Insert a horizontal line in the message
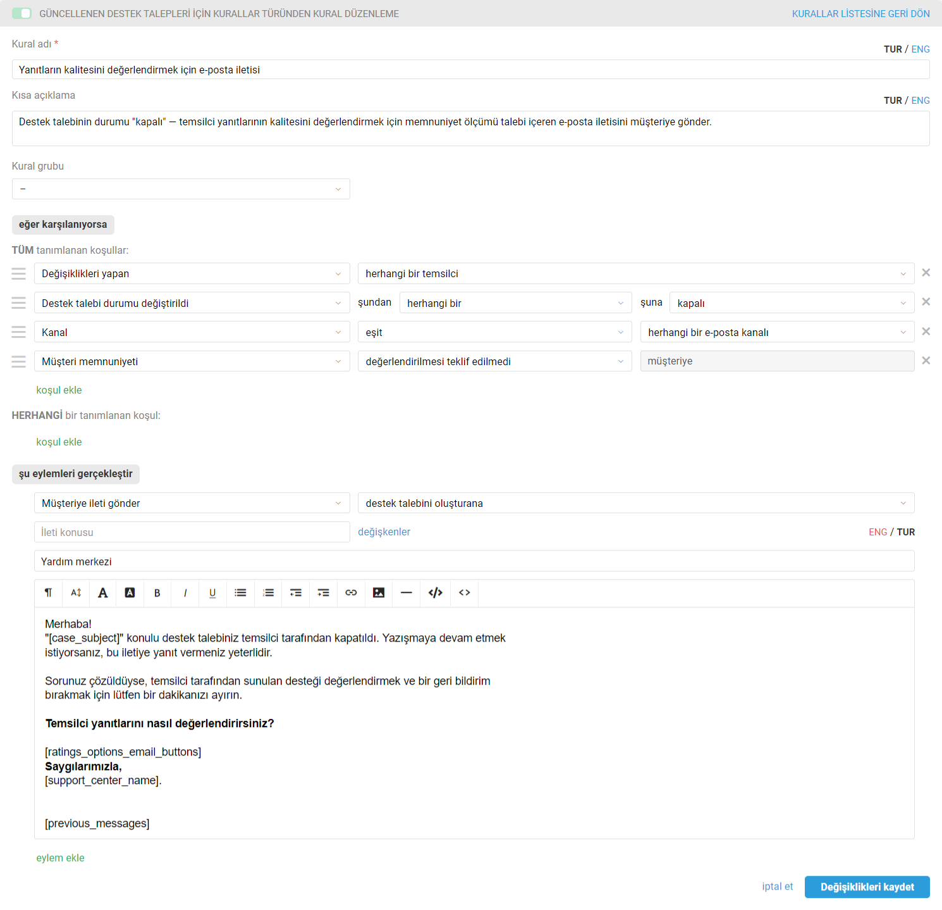The width and height of the screenshot is (942, 910). pyautogui.click(x=407, y=593)
